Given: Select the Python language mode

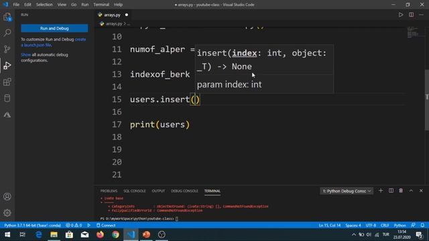Looking at the screenshot, I should (400, 226).
